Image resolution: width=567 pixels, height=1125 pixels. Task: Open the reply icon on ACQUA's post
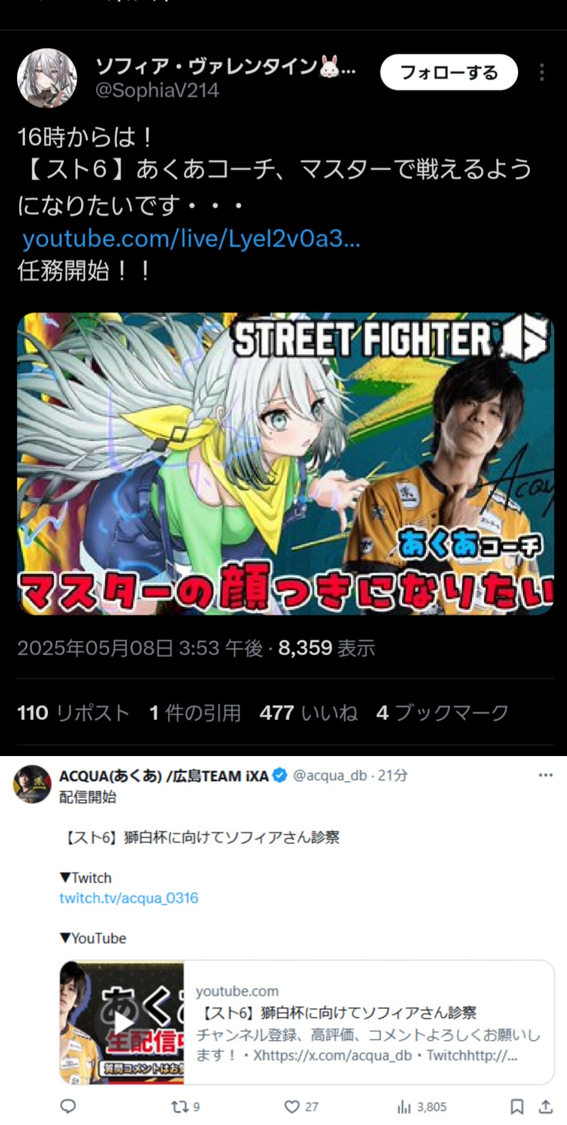tap(68, 1106)
